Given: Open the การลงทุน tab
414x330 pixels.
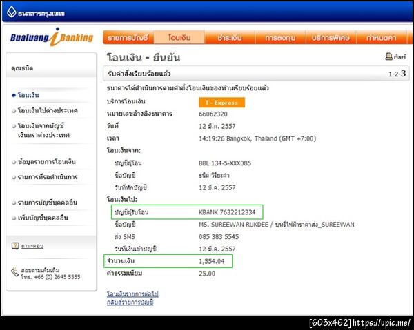Looking at the screenshot, I should coord(280,37).
